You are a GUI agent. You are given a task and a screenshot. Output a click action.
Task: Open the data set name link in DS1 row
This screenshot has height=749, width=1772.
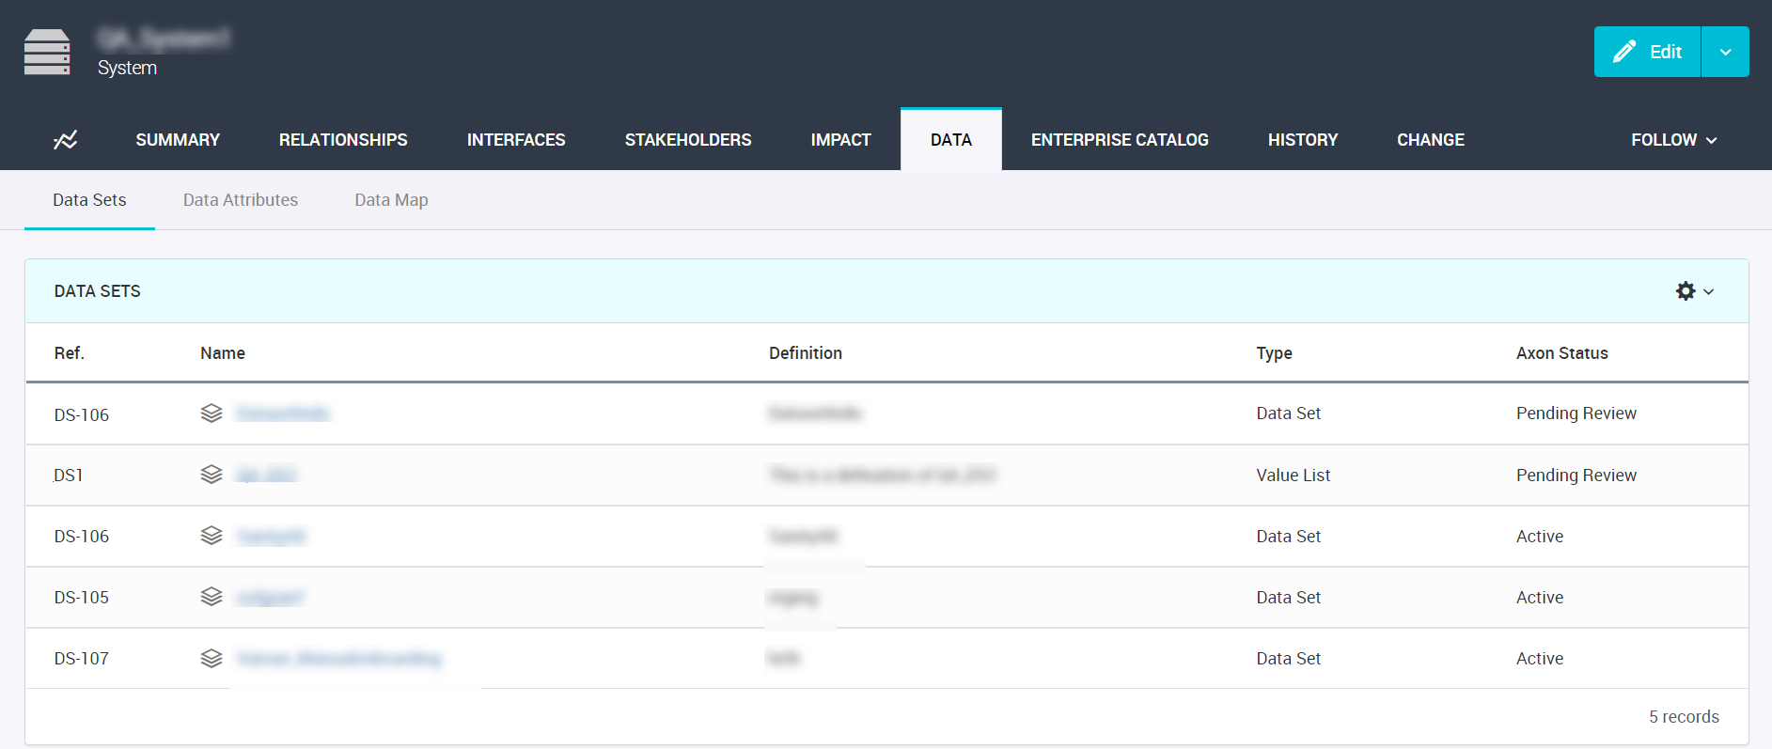tap(267, 476)
